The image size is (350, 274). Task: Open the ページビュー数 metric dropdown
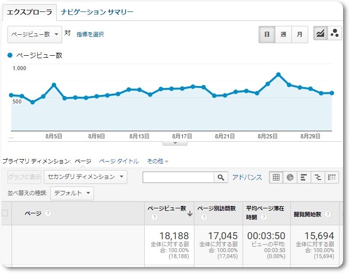click(35, 34)
